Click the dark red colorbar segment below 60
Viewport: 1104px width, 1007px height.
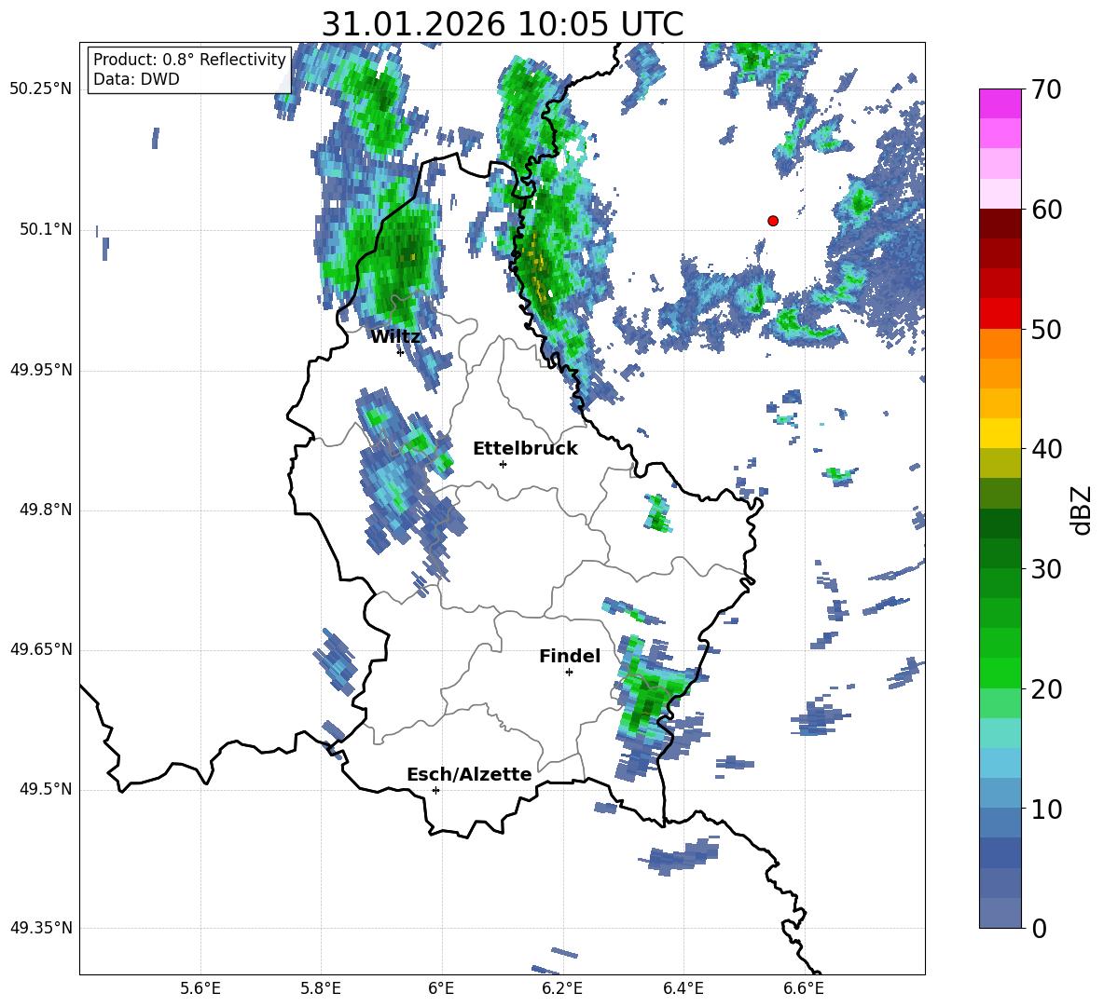pyautogui.click(x=1000, y=224)
